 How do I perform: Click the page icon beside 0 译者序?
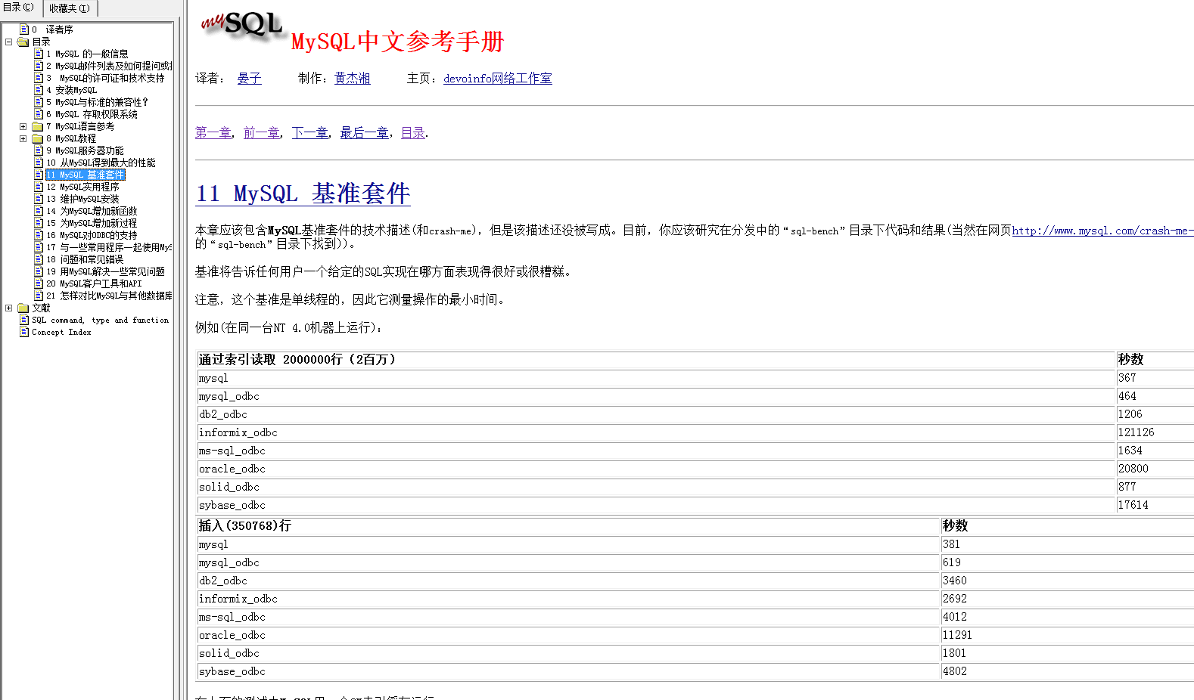[x=24, y=29]
